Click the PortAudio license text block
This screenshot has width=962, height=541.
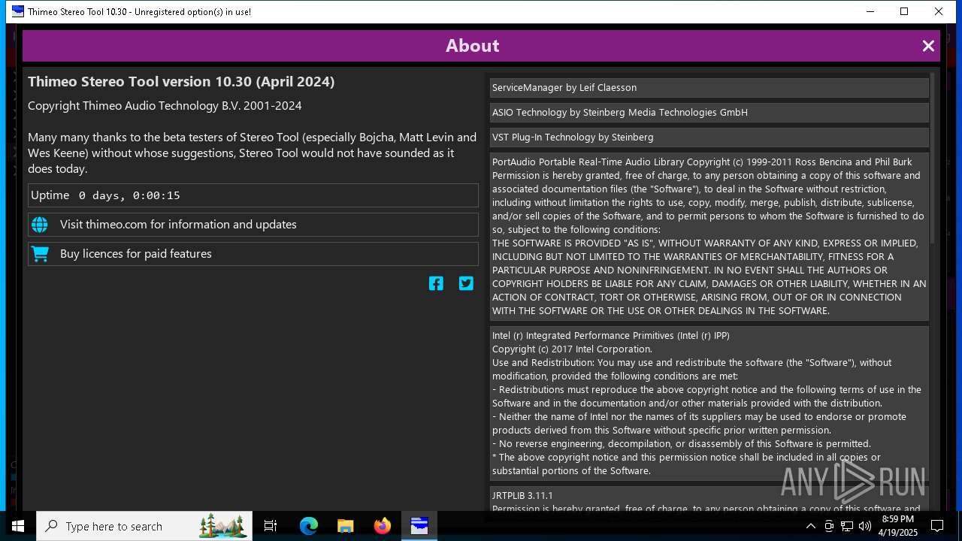point(709,236)
